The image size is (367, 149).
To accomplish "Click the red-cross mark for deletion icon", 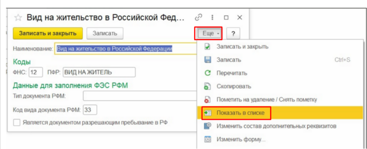I will pyautogui.click(x=208, y=100).
